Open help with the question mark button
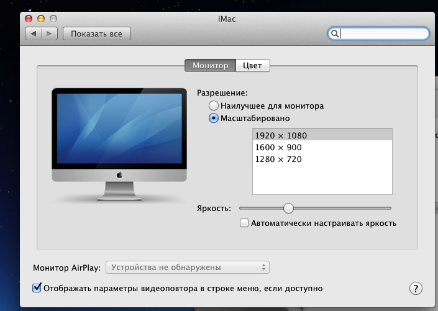This screenshot has height=311, width=438. tap(416, 289)
